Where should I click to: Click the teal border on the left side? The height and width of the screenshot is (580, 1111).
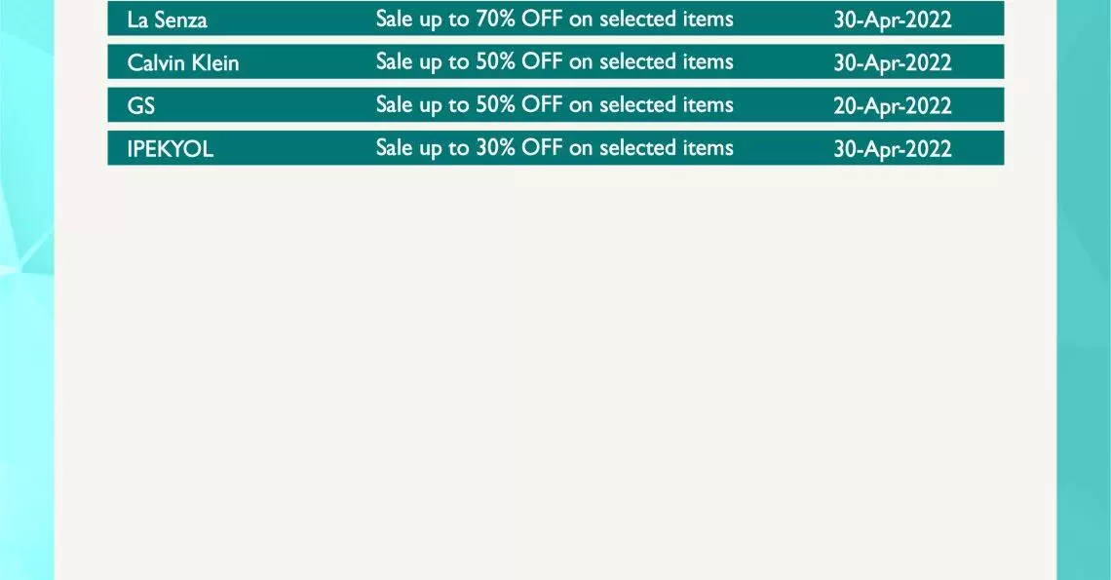coord(27,290)
